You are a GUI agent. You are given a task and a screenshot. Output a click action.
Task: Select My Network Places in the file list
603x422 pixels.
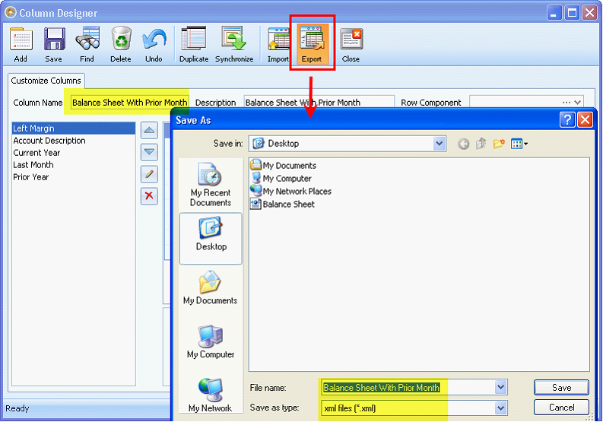tap(290, 191)
